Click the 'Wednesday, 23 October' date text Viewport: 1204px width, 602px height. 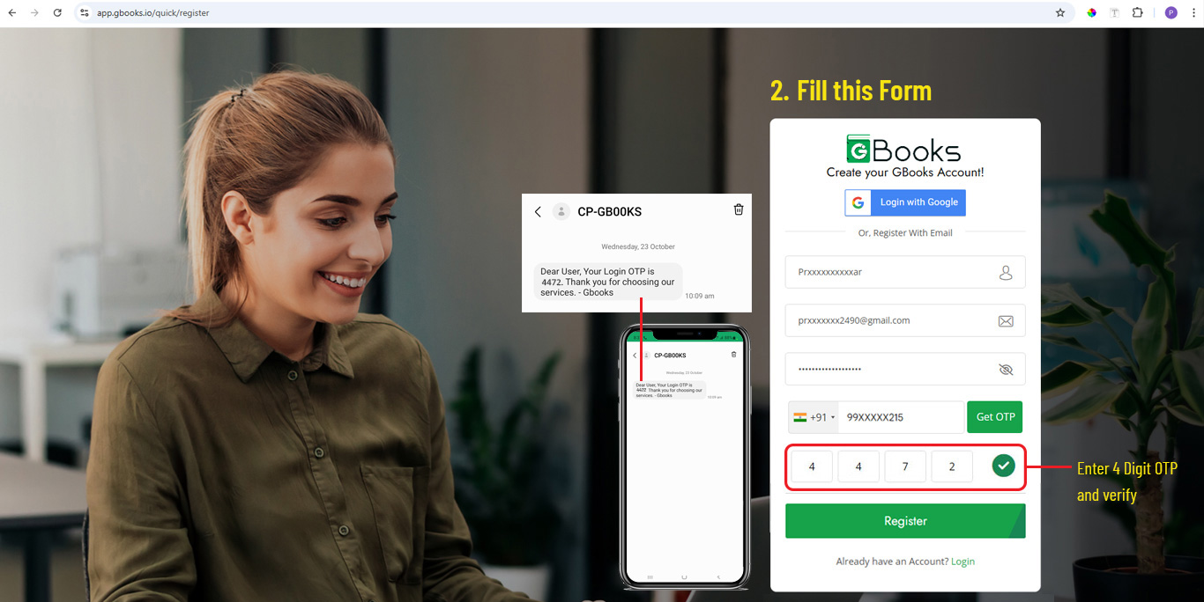pos(638,246)
